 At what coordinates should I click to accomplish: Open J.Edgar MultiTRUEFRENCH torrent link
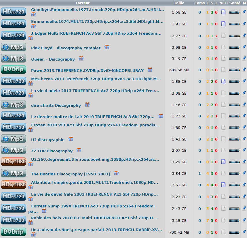[x=96, y=33]
